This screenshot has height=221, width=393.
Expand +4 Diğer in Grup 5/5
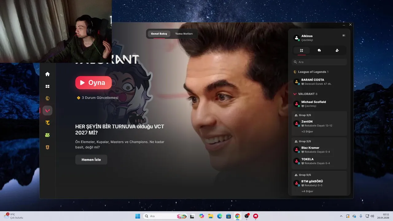tap(307, 191)
